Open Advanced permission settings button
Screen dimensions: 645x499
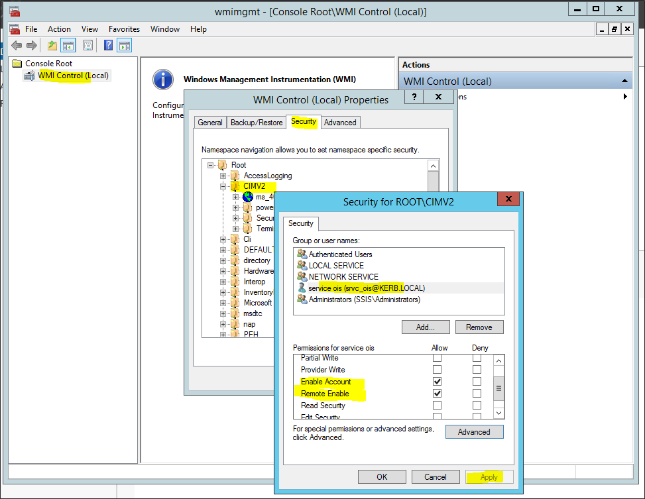(x=474, y=432)
